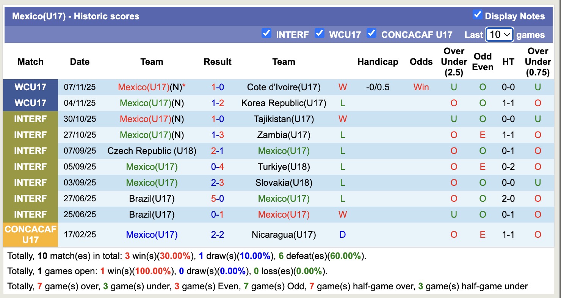Viewport: 561px width, 298px height.
Task: Click the 0-4 result against Turkiye
Action: [218, 167]
